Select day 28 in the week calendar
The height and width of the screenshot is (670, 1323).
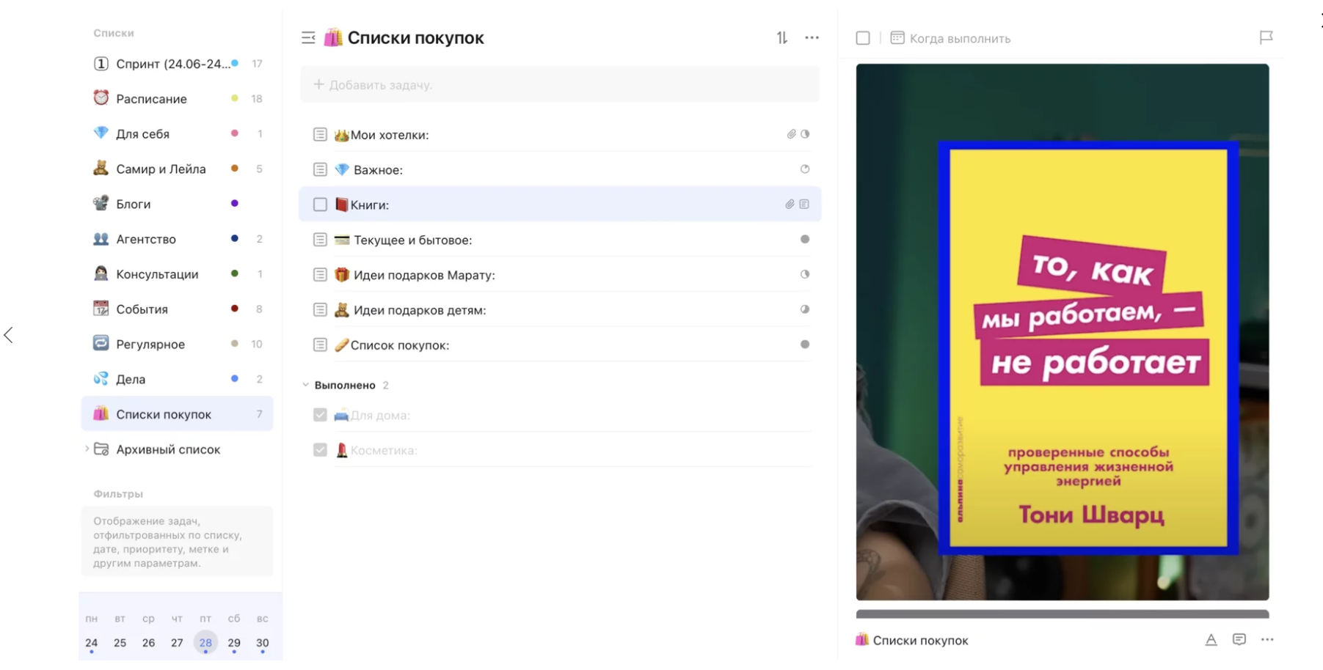(x=205, y=643)
